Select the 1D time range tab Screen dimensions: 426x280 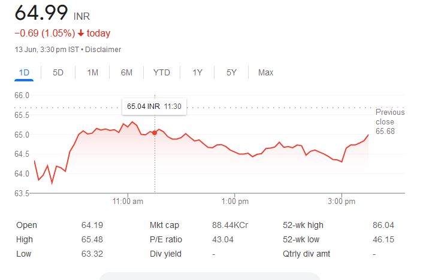[24, 72]
